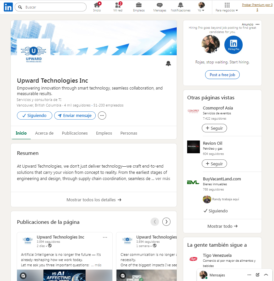Screen dimensions: 274x281
Task: Click the Mensajes bar profile avatar
Action: point(203,275)
